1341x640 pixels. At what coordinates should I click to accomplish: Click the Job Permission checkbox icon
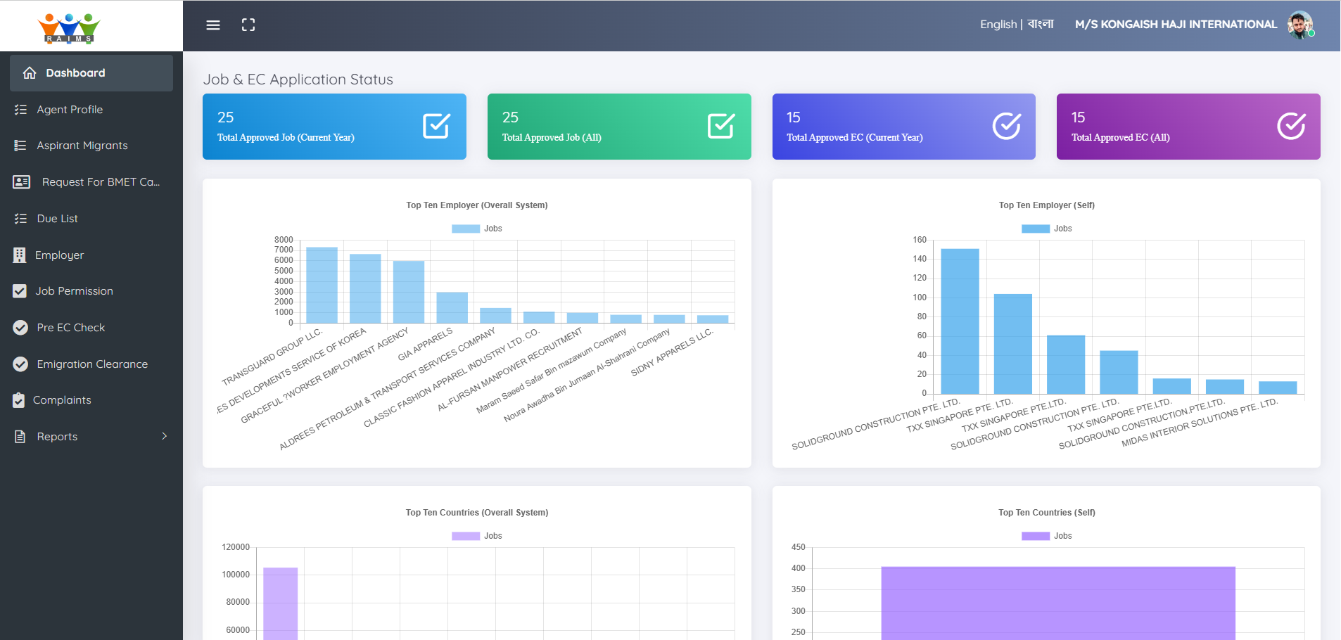point(20,291)
